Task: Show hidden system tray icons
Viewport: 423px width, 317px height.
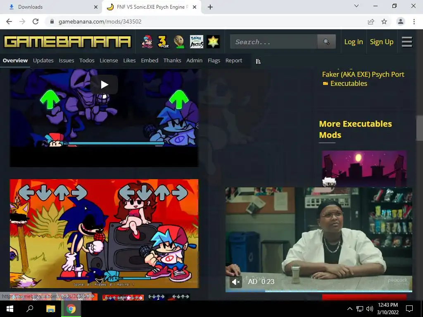Action: point(349,309)
